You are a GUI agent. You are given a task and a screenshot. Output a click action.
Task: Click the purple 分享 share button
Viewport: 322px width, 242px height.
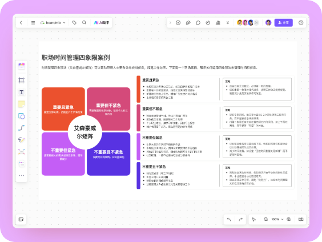[284, 23]
